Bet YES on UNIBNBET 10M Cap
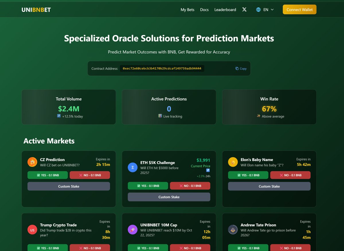The image size is (344, 251). click(x=148, y=248)
